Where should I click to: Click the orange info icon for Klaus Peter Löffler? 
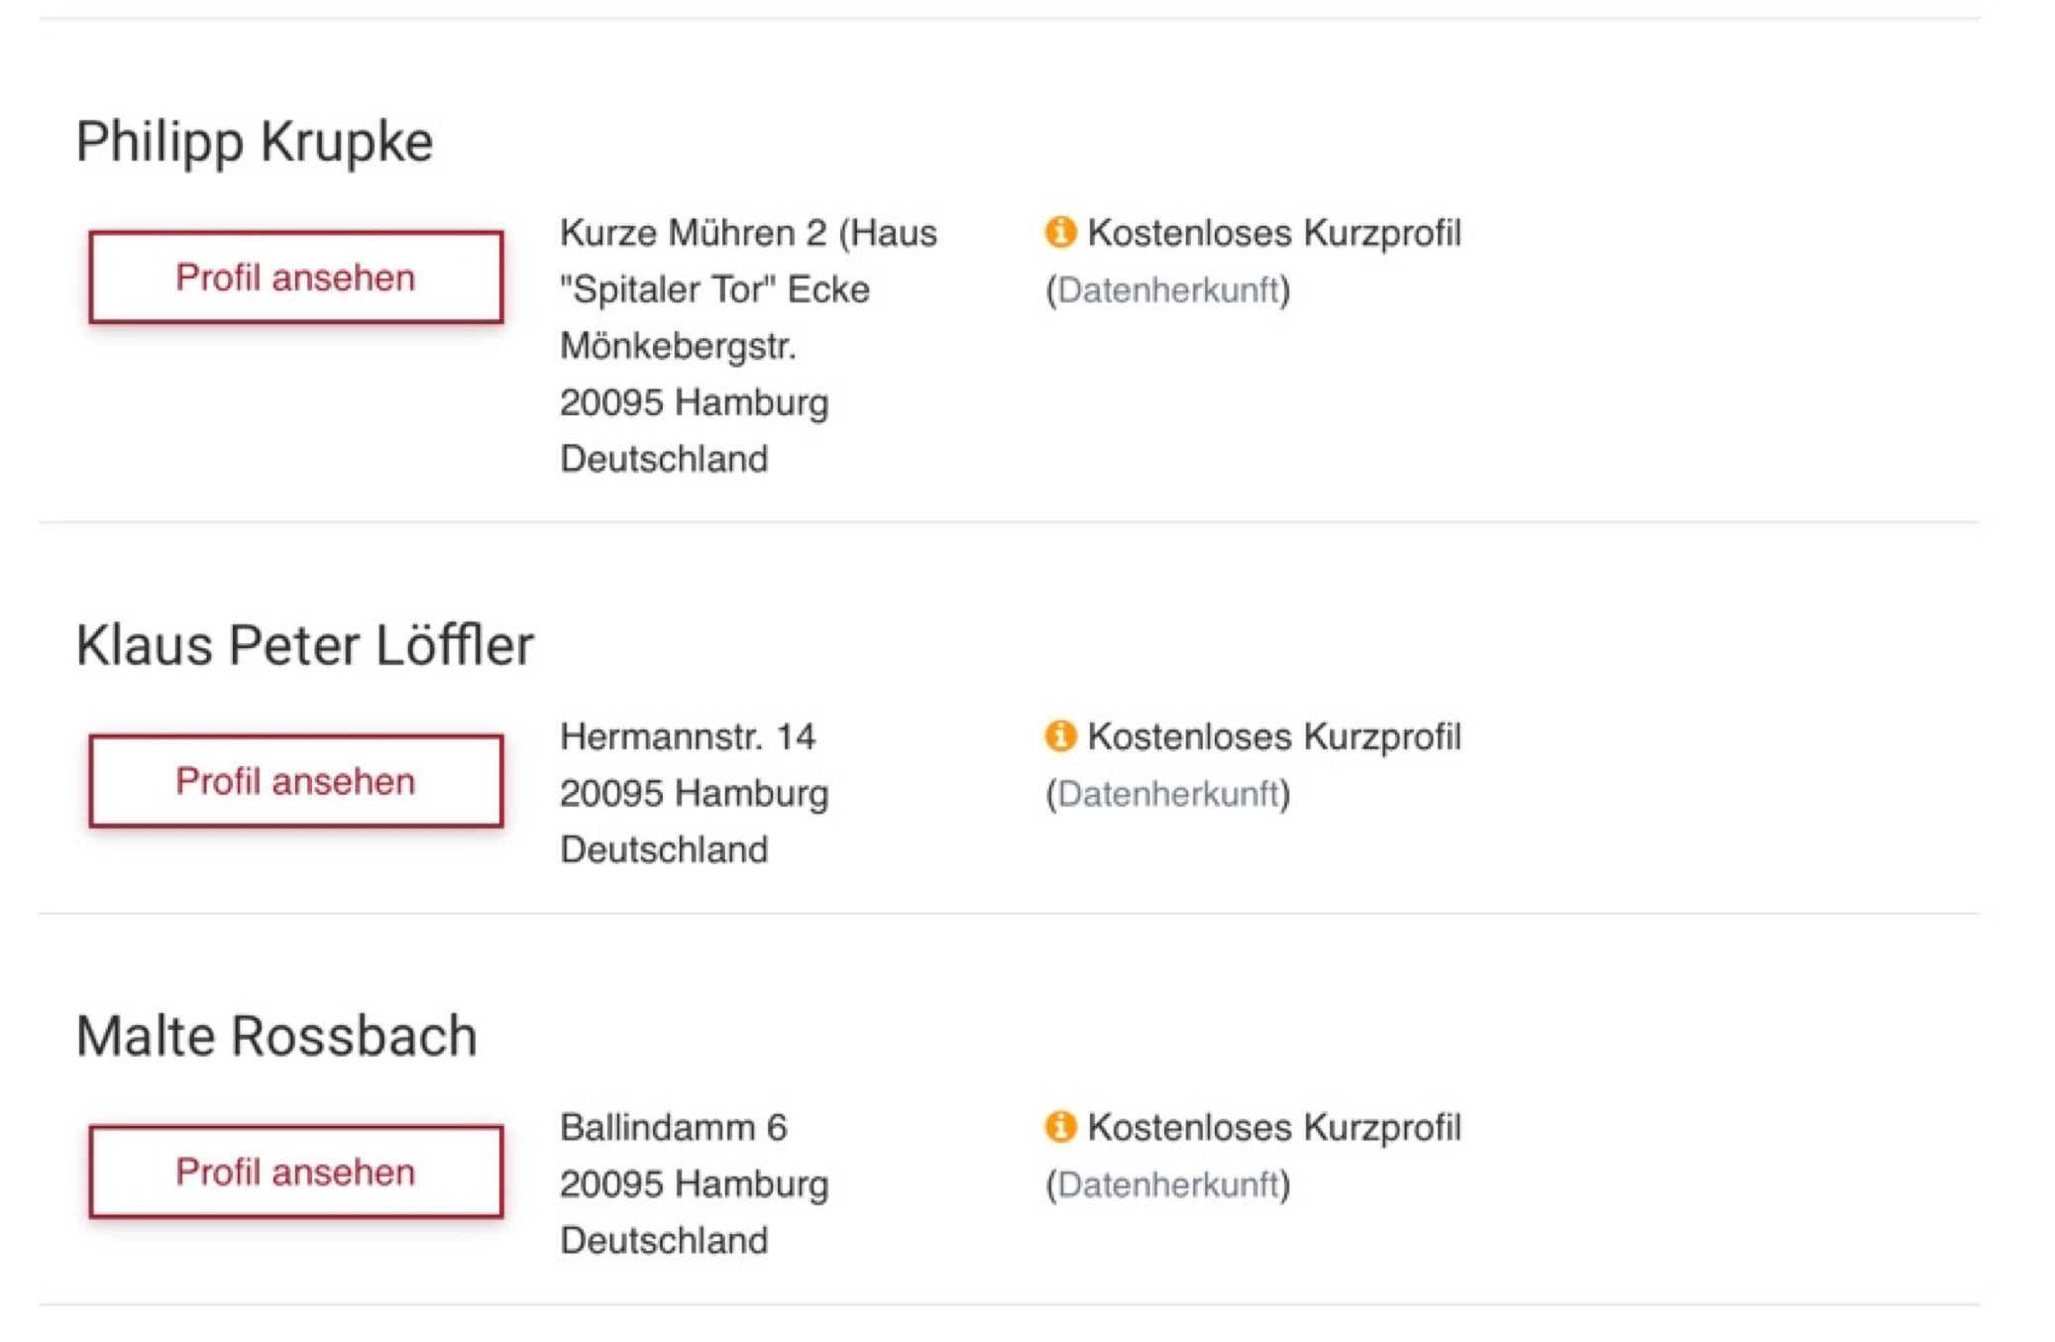coord(1060,735)
